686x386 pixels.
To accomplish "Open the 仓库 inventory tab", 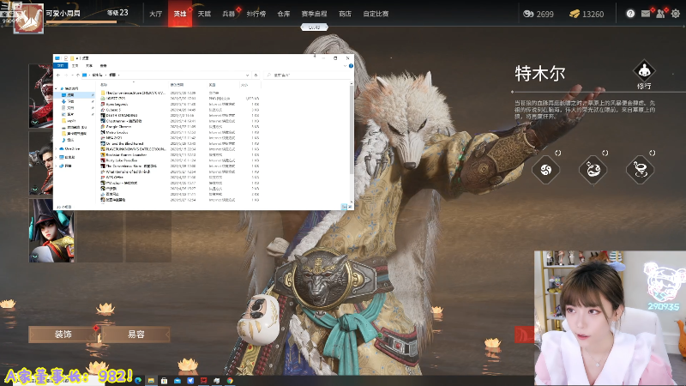I will pyautogui.click(x=284, y=14).
